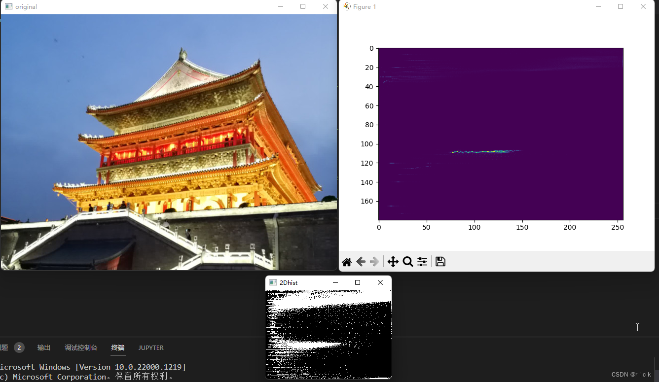659x382 pixels.
Task: Open Configure subplots sliders icon
Action: click(x=422, y=262)
